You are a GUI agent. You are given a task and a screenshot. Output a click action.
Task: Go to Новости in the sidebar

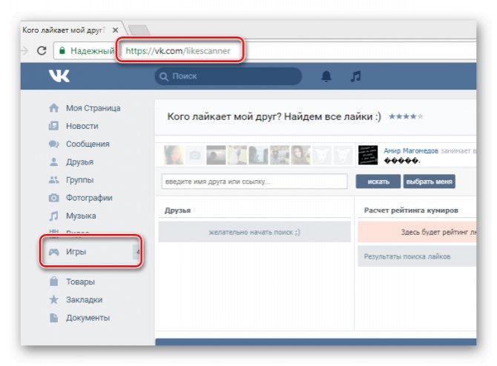(x=82, y=126)
